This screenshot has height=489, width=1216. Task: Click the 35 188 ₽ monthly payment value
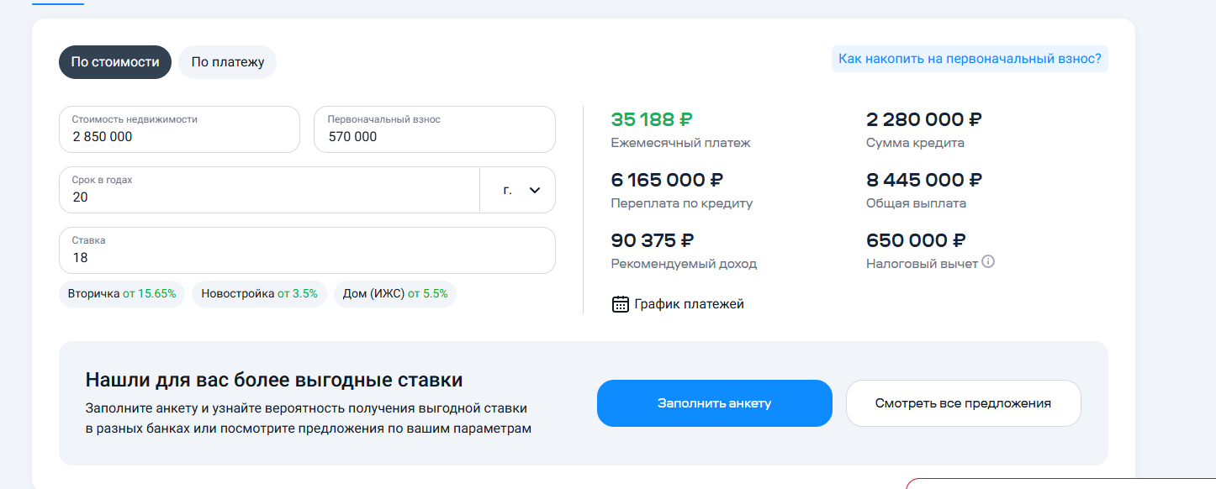click(x=652, y=119)
